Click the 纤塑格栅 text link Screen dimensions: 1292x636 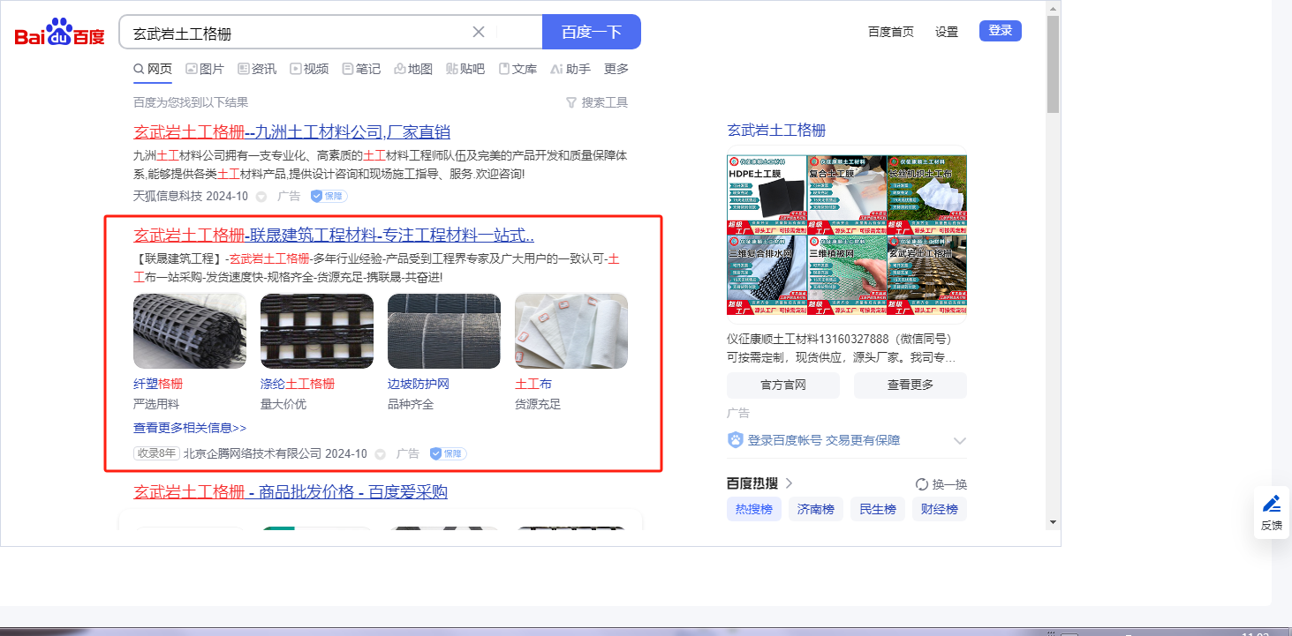point(158,384)
